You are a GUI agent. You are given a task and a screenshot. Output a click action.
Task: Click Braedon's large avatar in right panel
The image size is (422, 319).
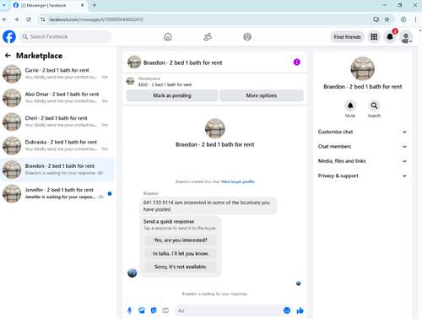[x=362, y=68]
